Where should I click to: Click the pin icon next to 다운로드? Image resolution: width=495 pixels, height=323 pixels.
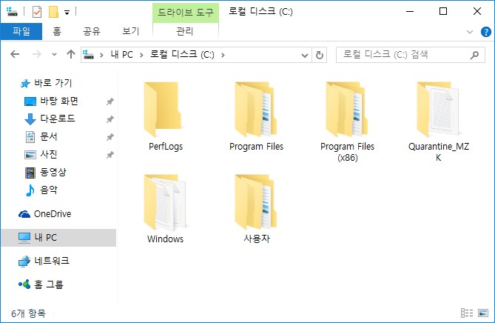click(110, 119)
